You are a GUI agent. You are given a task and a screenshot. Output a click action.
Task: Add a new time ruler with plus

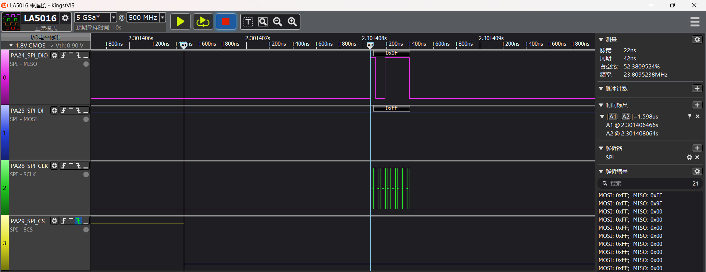[x=697, y=105]
